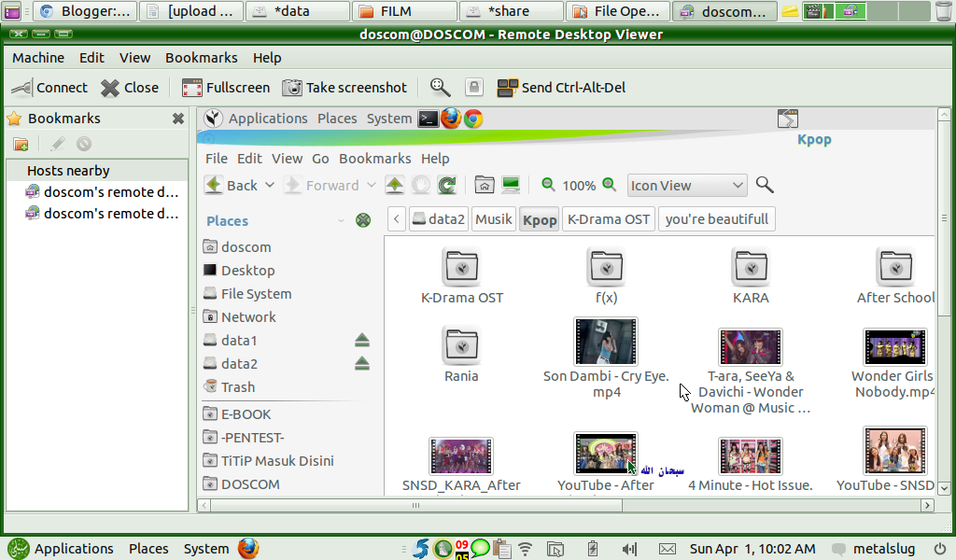Open the KARA folder
The image size is (956, 560).
(x=751, y=276)
